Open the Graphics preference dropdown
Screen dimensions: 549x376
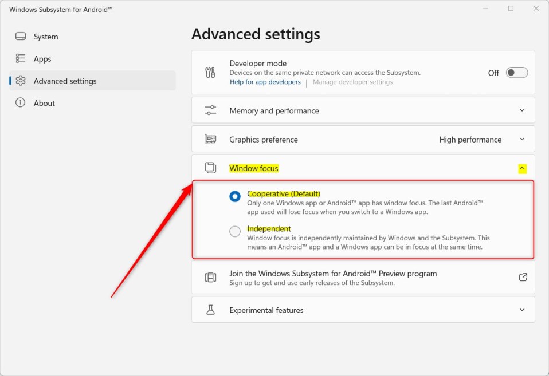[x=522, y=139]
